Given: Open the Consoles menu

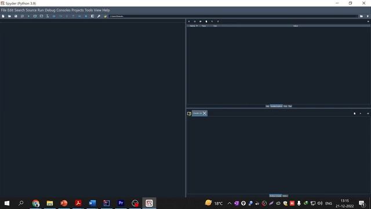Looking at the screenshot, I should point(63,10).
